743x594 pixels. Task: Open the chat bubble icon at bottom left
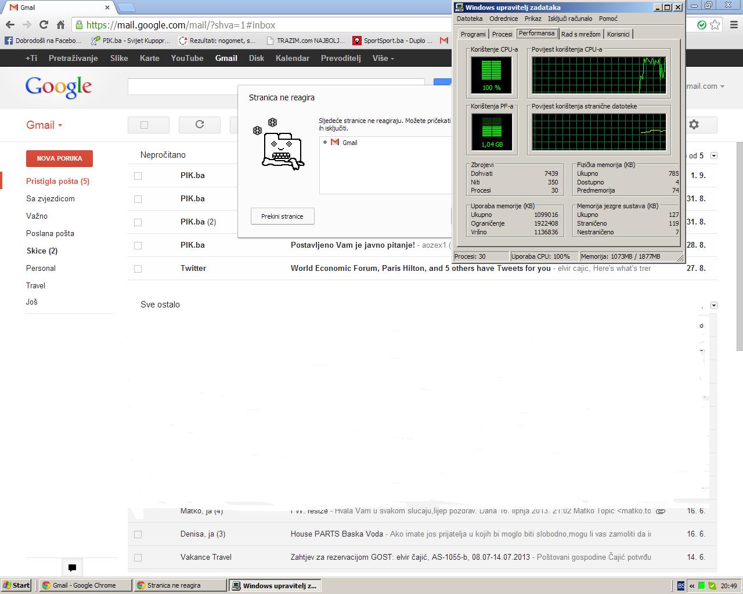(x=72, y=567)
